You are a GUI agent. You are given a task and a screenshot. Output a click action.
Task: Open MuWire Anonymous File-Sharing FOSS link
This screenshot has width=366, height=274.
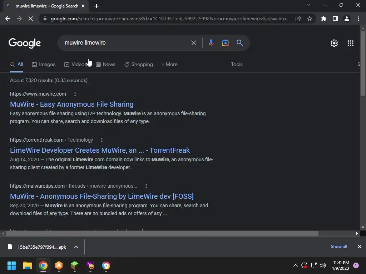pyautogui.click(x=102, y=196)
